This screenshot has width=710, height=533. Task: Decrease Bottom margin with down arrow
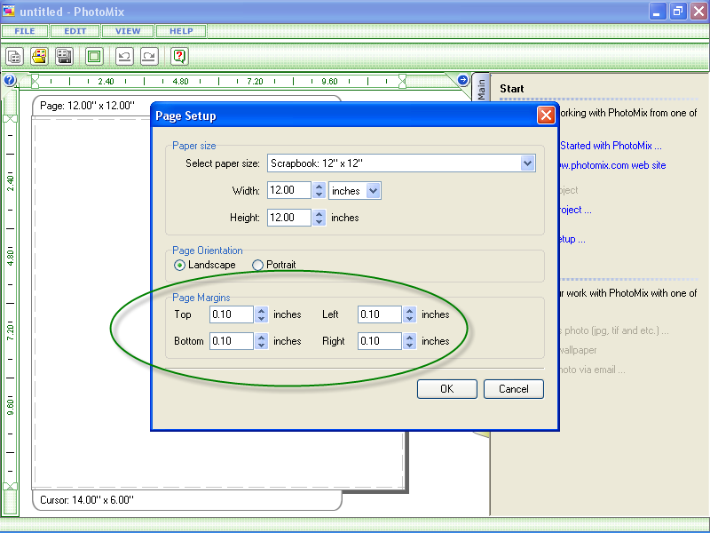click(x=261, y=346)
